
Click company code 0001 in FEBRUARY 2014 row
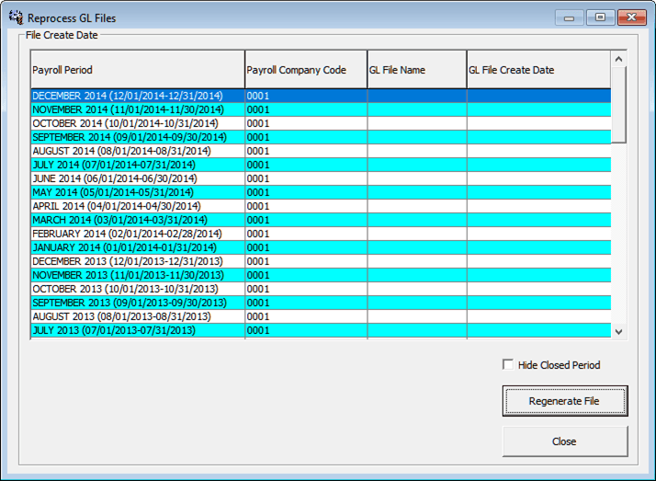[x=306, y=234]
